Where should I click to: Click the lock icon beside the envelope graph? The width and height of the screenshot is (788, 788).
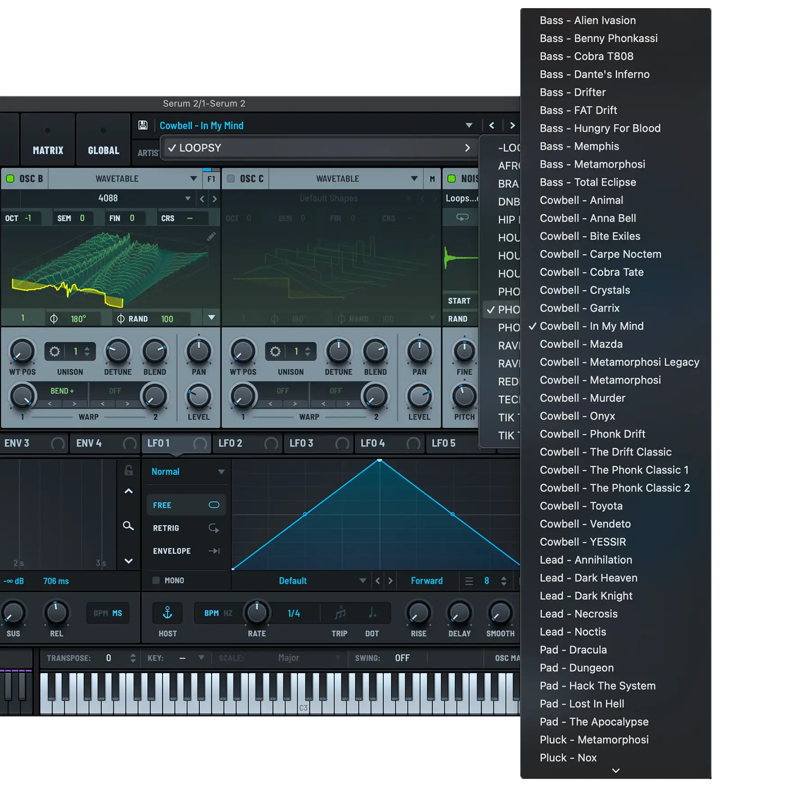point(128,471)
